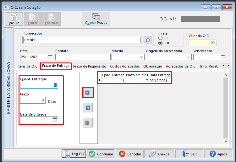Close the O.C. sem Cotação window

click(227, 7)
